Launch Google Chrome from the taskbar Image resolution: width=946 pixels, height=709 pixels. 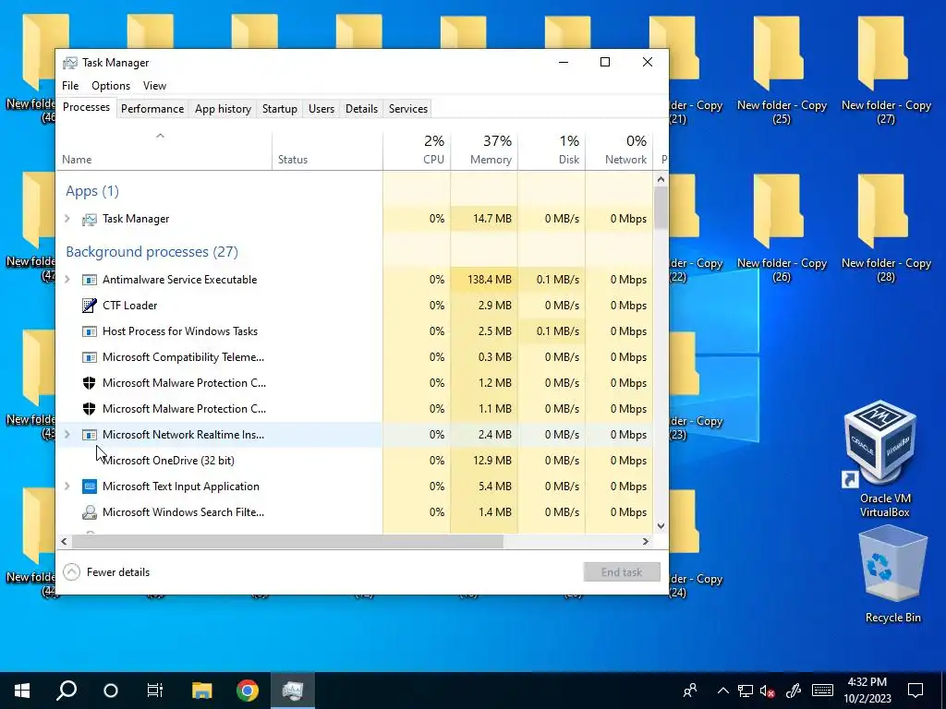click(x=248, y=691)
